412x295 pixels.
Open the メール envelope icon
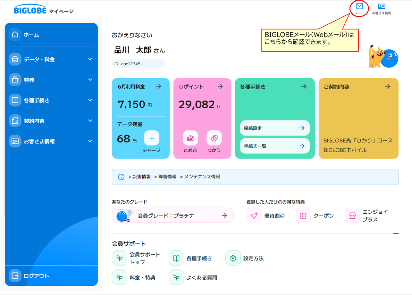(359, 6)
